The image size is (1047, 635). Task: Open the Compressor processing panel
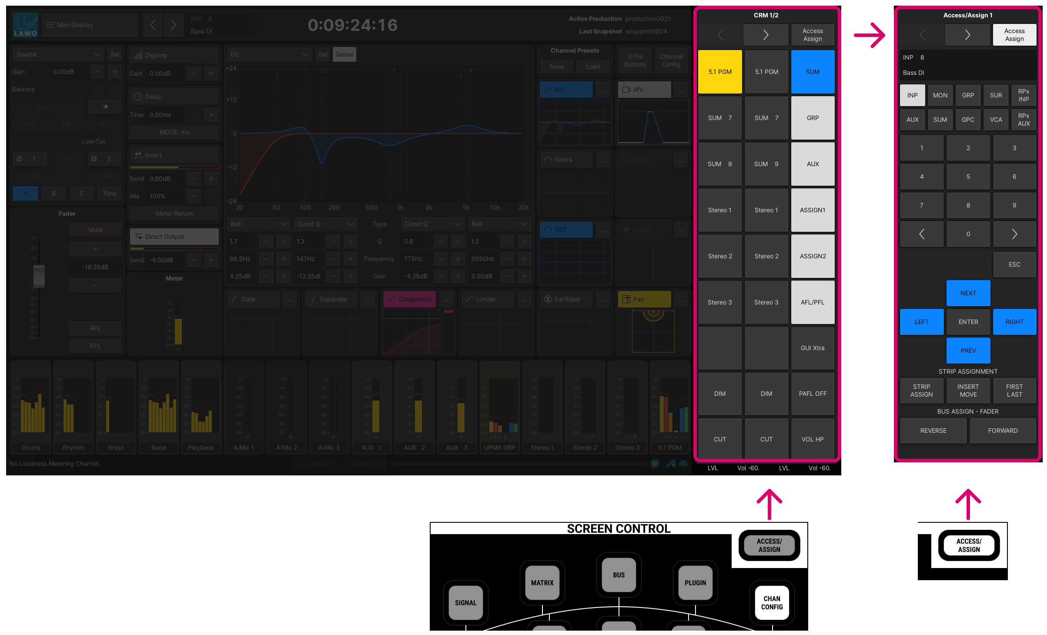point(409,299)
